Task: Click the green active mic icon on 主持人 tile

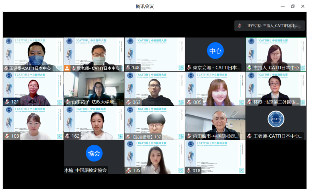Action: [x=249, y=67]
